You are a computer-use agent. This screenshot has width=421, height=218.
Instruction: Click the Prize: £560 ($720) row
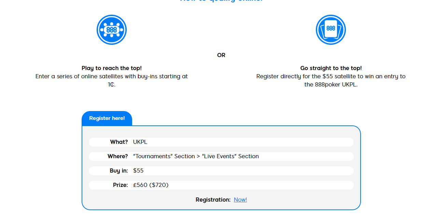pyautogui.click(x=221, y=185)
